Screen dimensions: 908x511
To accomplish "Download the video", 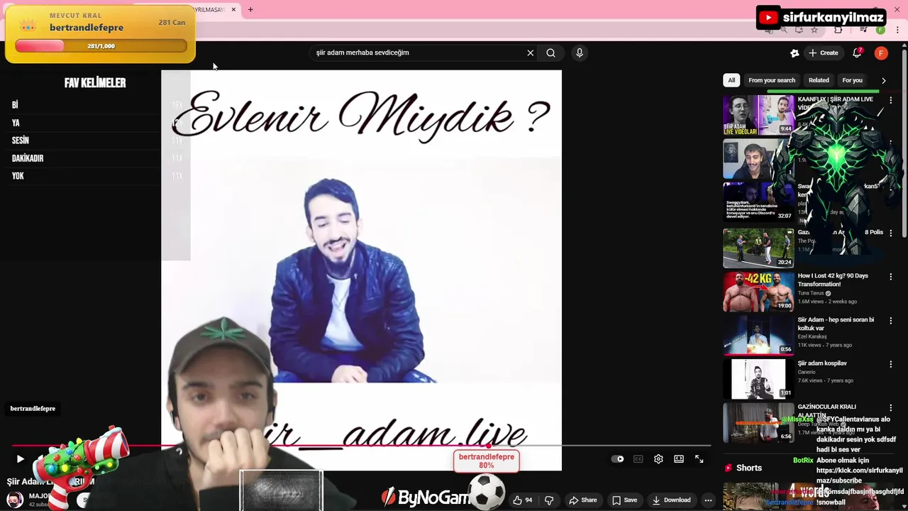I will [671, 500].
